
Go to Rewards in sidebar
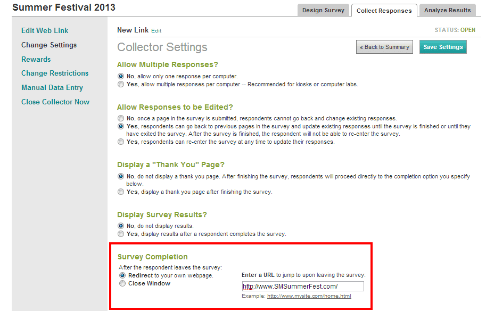point(36,59)
